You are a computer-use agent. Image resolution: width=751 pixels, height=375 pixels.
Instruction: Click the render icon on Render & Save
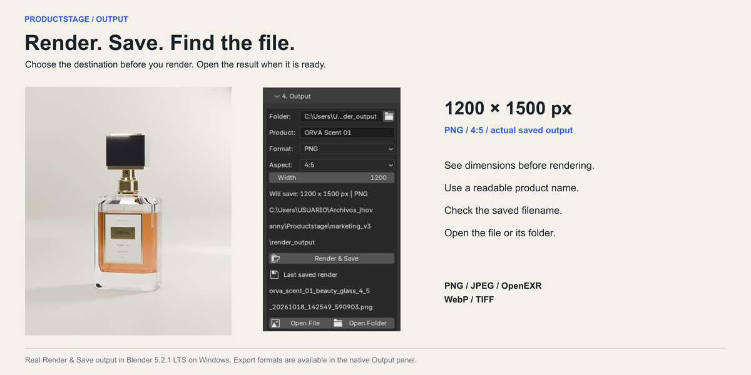click(x=275, y=258)
